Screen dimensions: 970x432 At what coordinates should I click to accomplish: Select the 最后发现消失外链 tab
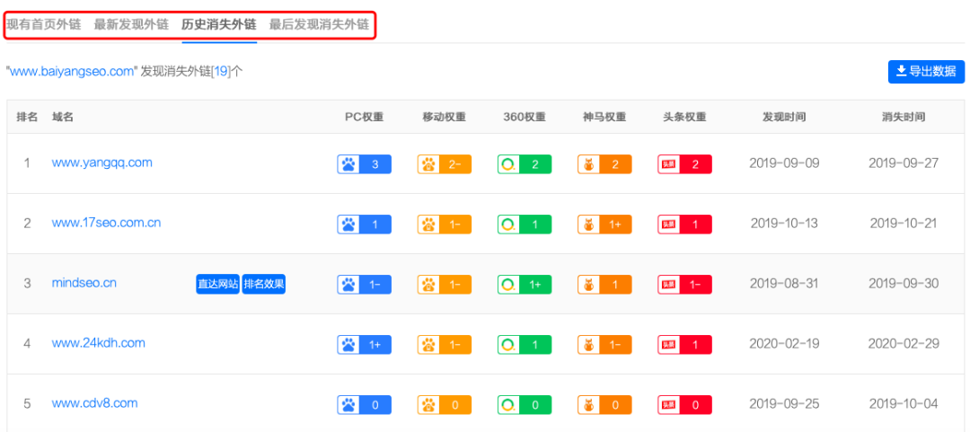319,25
